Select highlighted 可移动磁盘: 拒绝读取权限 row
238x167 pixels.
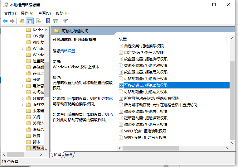click(174, 85)
